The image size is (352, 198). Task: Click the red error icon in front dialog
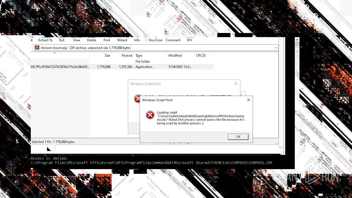click(x=150, y=115)
